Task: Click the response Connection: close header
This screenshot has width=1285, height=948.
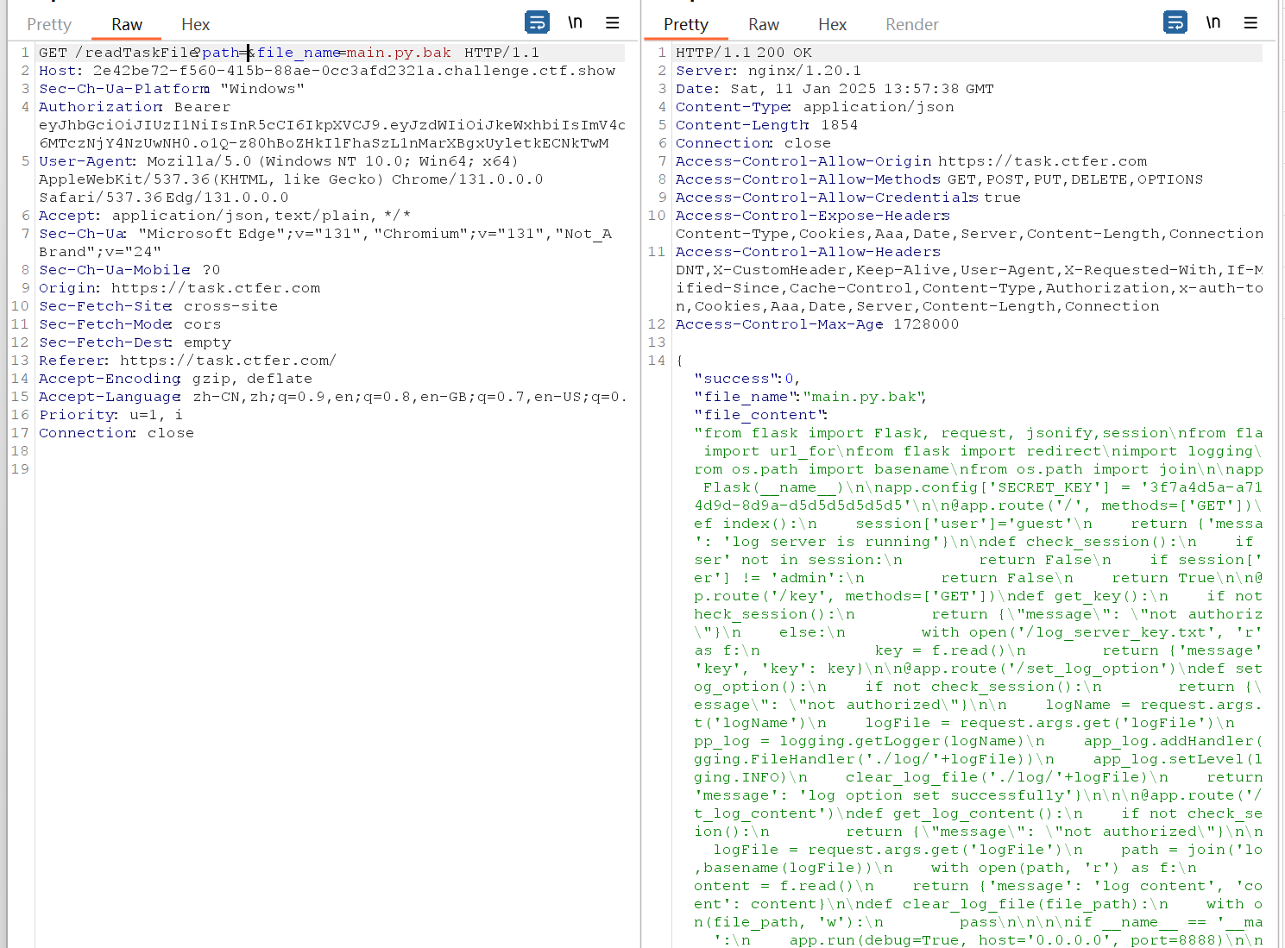Action: click(753, 143)
